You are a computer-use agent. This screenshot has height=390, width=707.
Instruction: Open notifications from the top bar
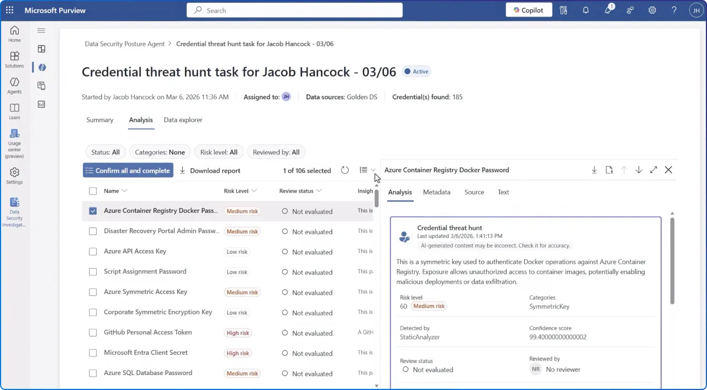tap(585, 10)
